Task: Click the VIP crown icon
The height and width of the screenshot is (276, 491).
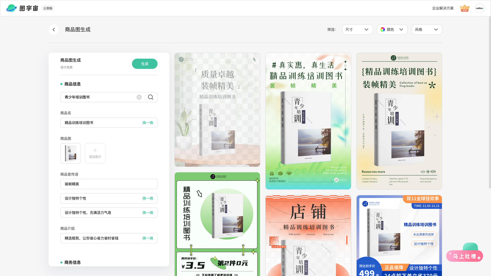Action: tap(464, 8)
